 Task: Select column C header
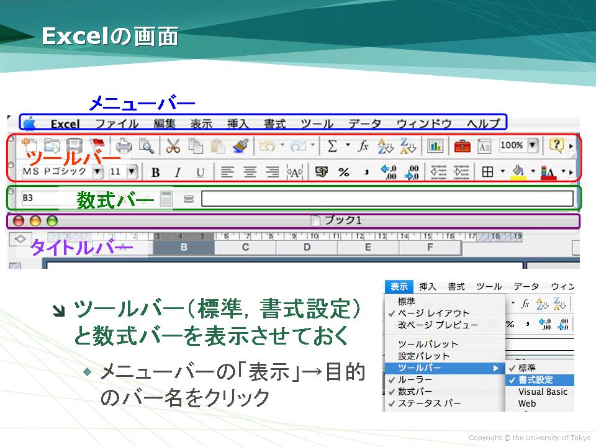coord(246,248)
